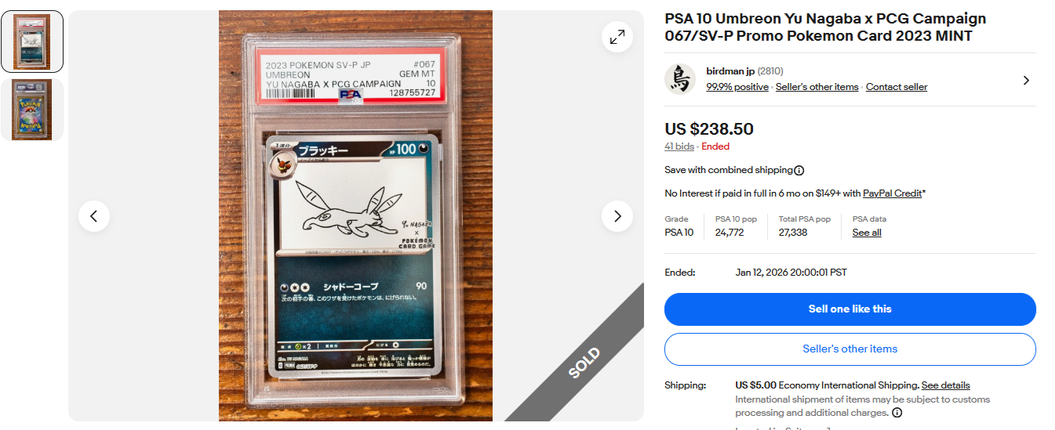
Task: Advance to the next photo with right arrow
Action: [x=617, y=216]
